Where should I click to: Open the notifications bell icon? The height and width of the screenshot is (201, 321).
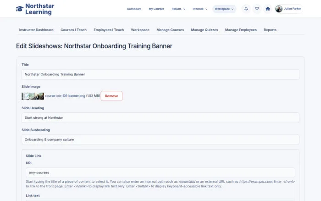point(246,9)
